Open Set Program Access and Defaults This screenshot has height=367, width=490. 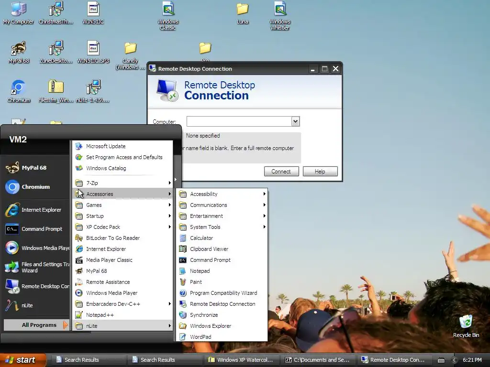pos(123,157)
